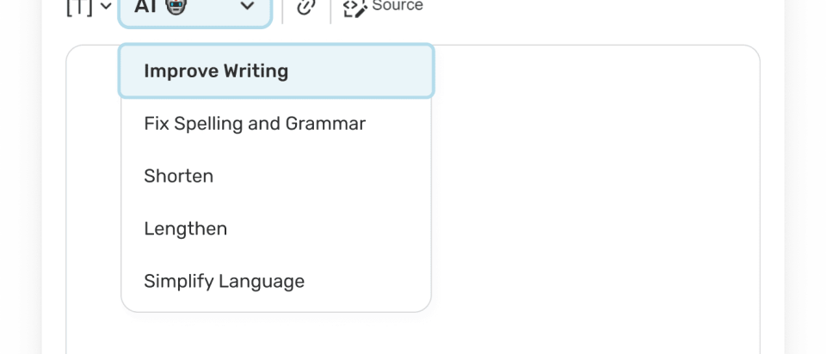
Task: Click the insert link icon
Action: pyautogui.click(x=306, y=7)
